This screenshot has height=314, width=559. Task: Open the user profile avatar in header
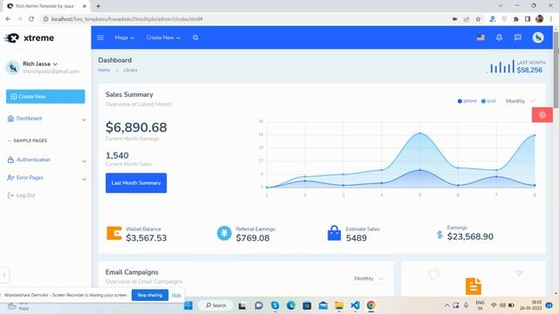pyautogui.click(x=538, y=38)
